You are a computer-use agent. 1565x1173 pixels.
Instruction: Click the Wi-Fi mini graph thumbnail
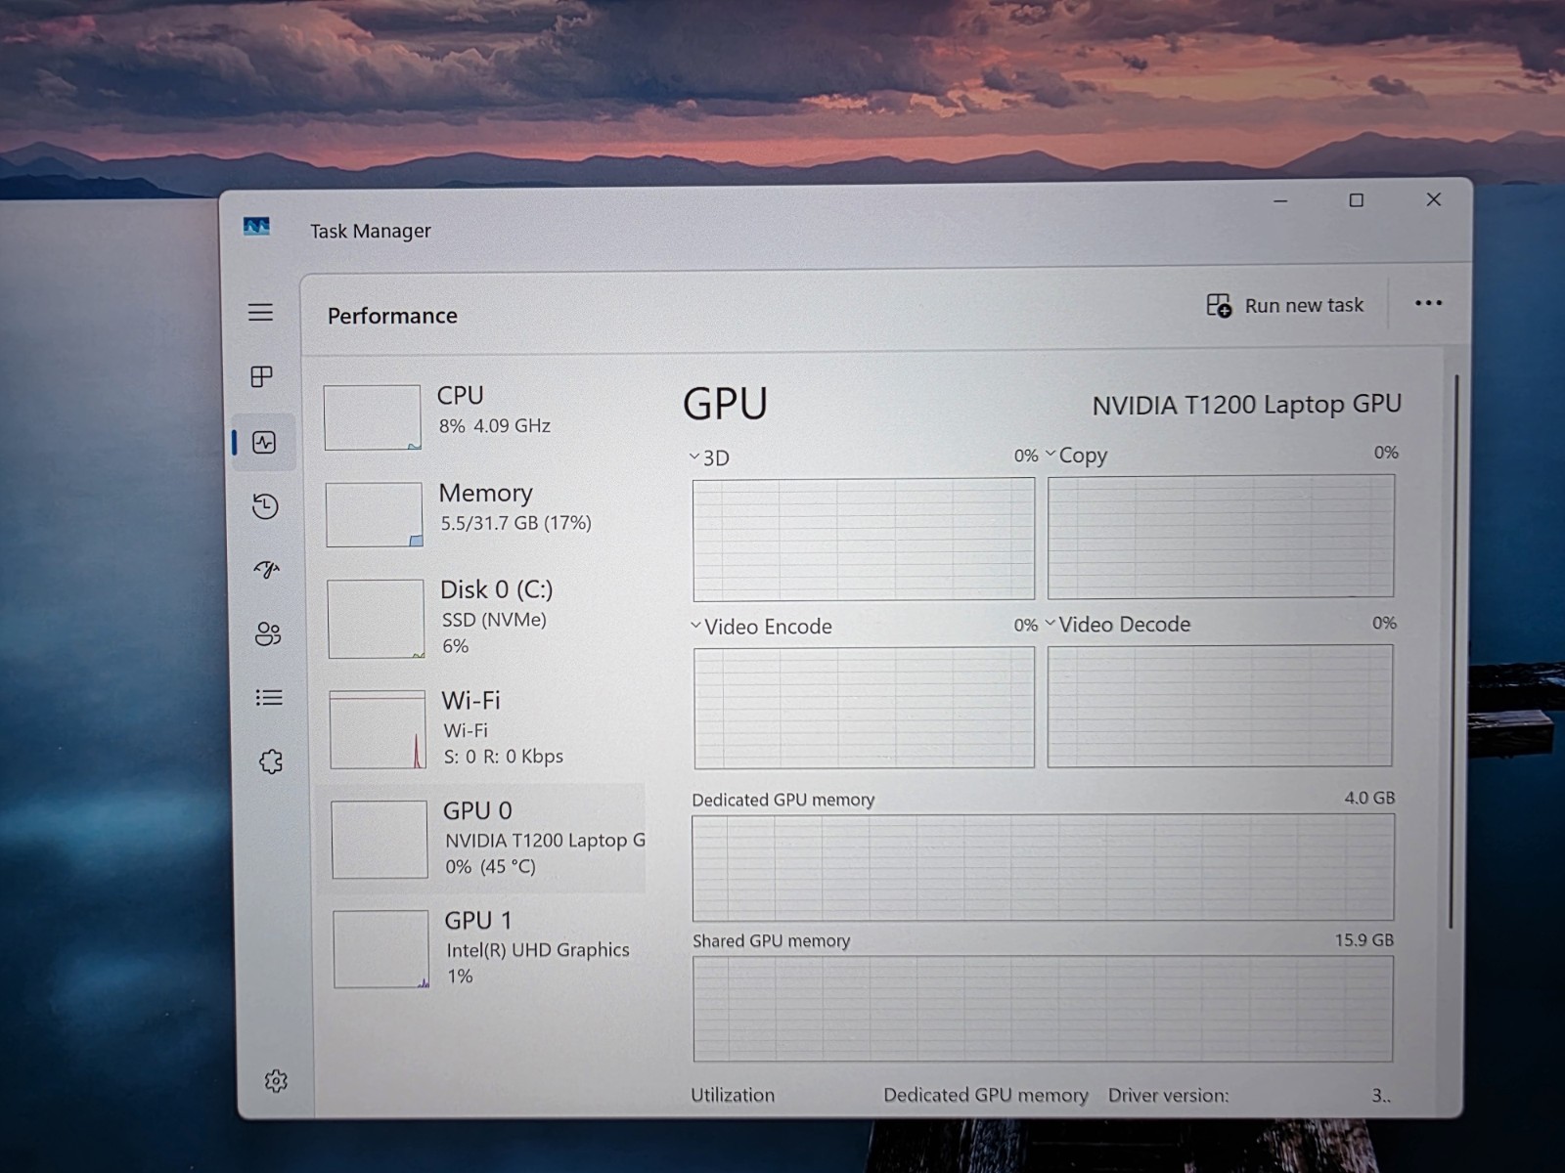click(378, 729)
